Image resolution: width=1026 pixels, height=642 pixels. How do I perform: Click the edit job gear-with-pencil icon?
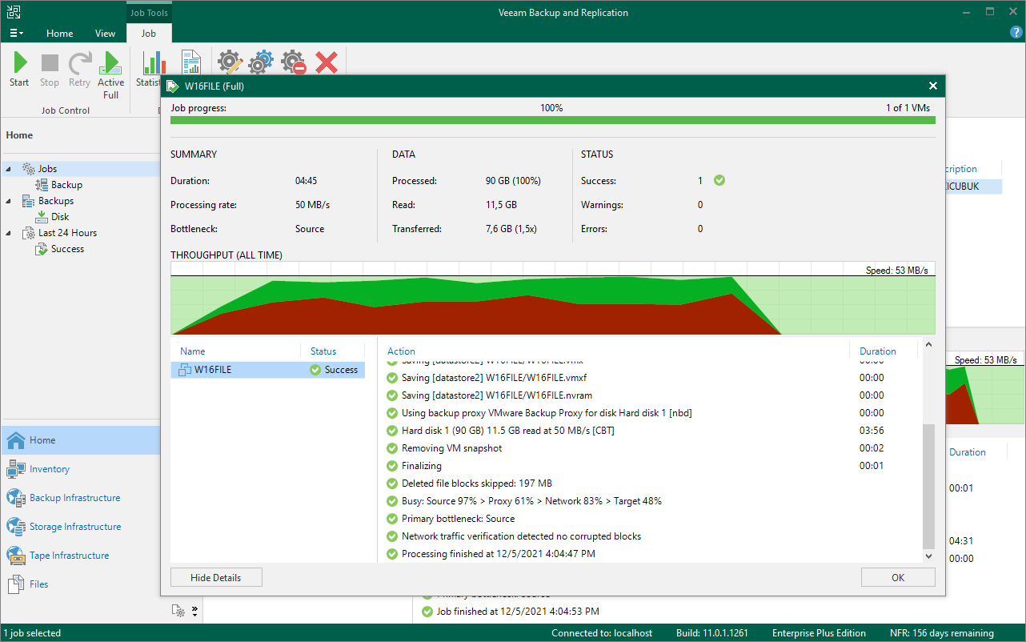tap(230, 62)
